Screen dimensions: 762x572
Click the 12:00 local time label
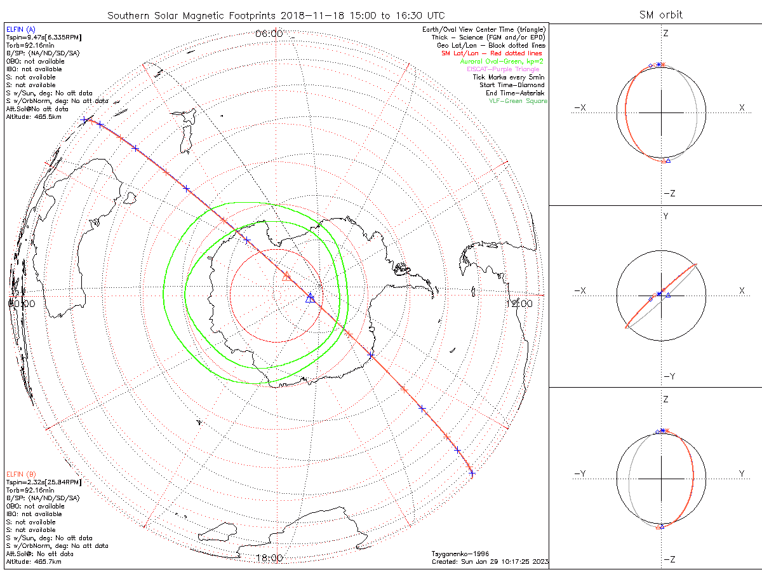click(x=518, y=304)
